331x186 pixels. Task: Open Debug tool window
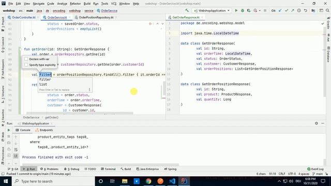click(71, 169)
